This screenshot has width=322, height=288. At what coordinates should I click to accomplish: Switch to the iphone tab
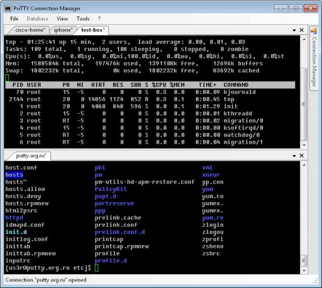click(x=63, y=30)
